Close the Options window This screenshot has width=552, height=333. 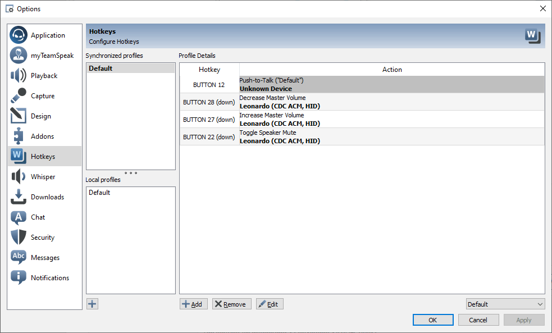(543, 9)
